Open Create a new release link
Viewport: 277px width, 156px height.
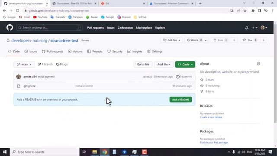click(x=211, y=117)
